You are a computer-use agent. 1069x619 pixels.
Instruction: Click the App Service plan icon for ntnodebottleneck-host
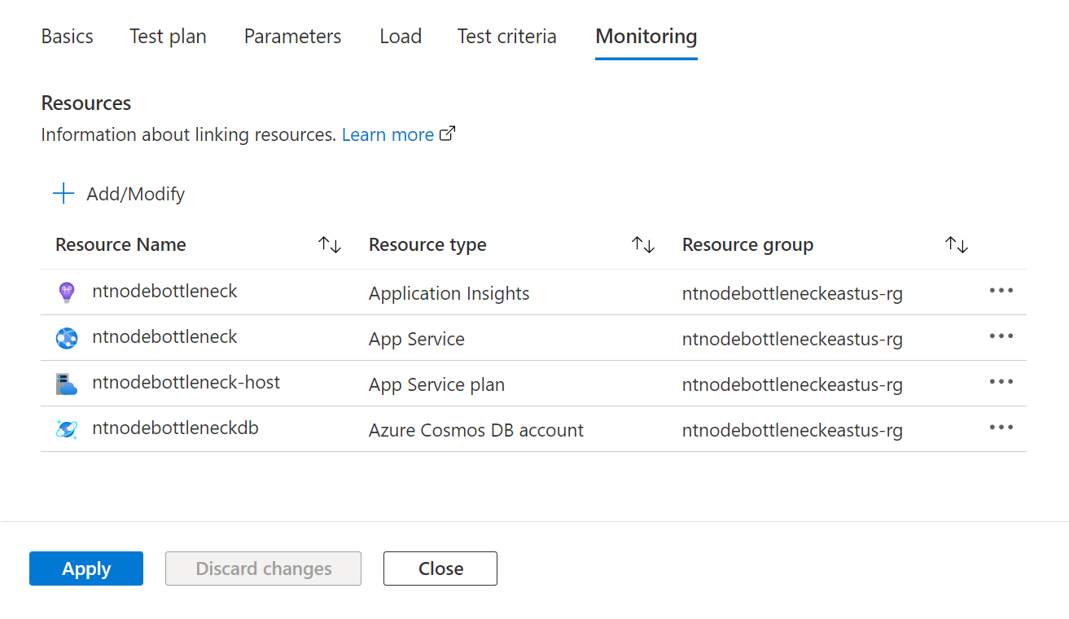(x=66, y=382)
